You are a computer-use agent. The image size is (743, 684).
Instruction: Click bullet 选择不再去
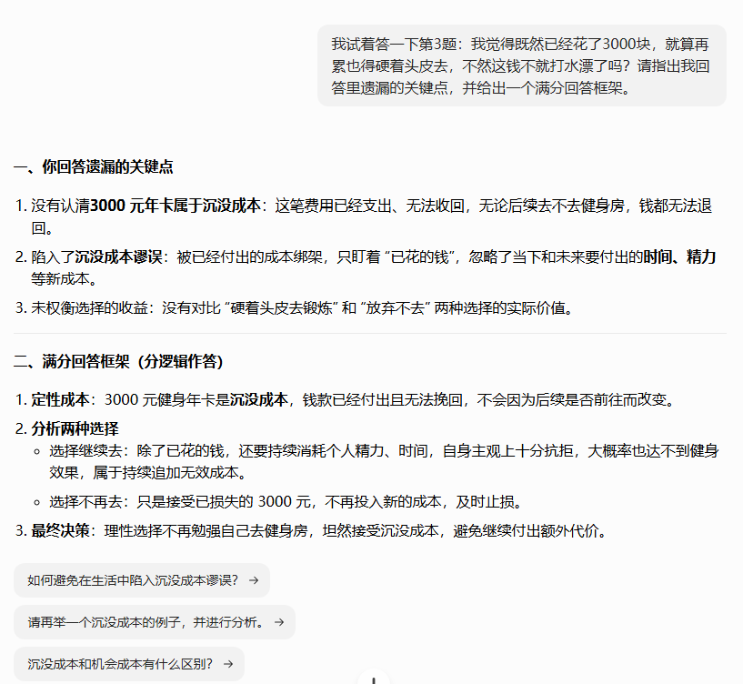point(286,501)
